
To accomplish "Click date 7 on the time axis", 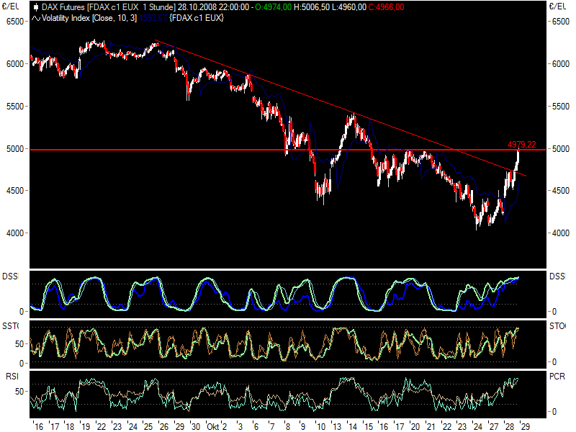I will (272, 427).
